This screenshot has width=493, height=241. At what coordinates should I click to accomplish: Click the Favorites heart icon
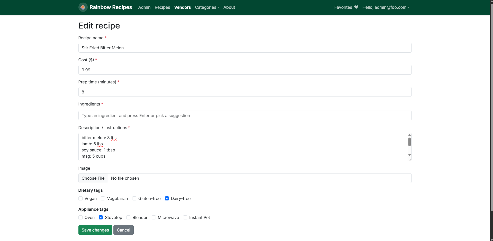[x=356, y=7]
